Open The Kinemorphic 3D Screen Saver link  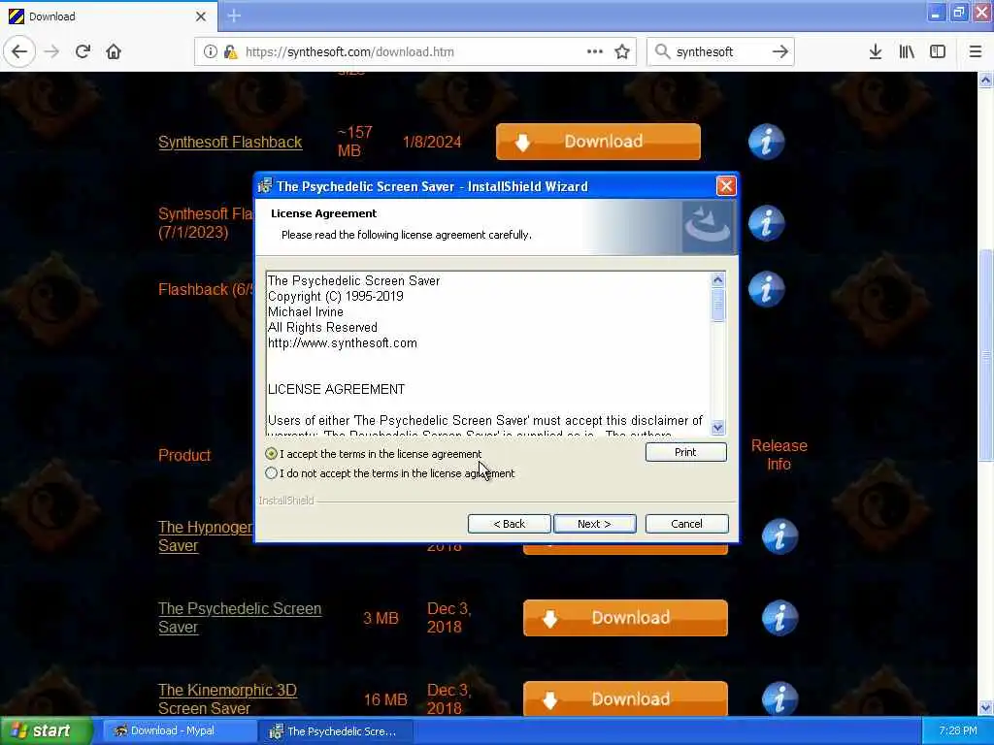point(227,698)
